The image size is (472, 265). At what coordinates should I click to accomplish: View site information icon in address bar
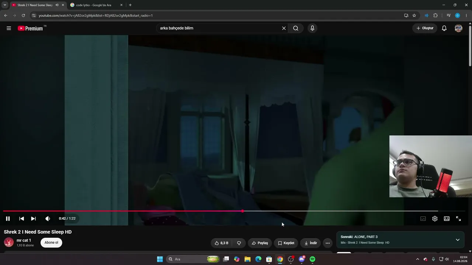34,15
